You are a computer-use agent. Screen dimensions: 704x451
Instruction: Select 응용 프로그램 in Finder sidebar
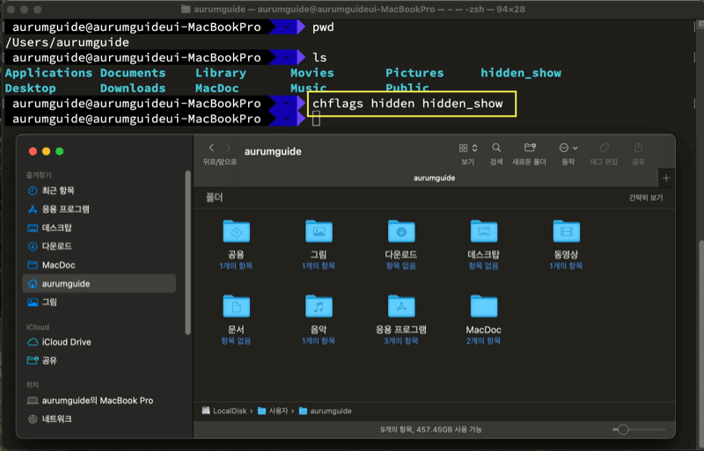[99, 209]
